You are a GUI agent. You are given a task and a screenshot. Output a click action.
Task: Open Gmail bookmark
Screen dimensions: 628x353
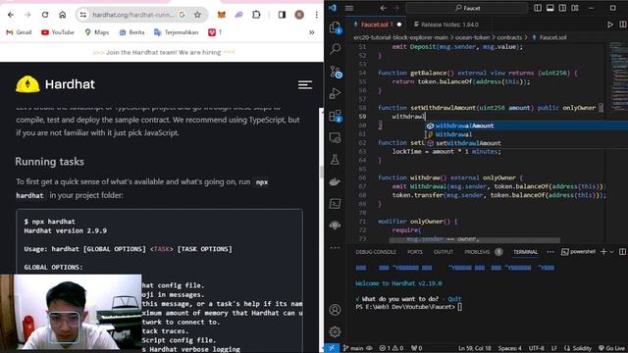19,32
